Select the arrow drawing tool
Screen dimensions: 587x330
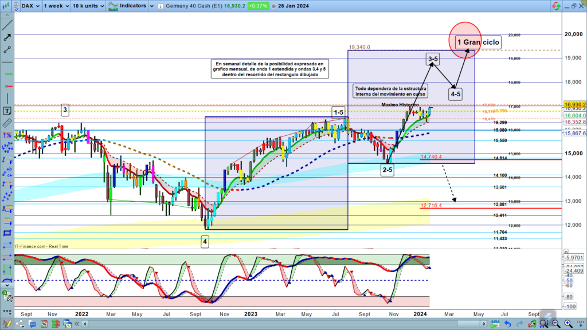pos(7,37)
